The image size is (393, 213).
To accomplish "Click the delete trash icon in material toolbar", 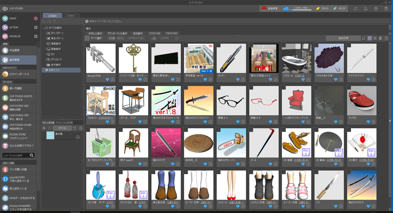I will click(177, 38).
